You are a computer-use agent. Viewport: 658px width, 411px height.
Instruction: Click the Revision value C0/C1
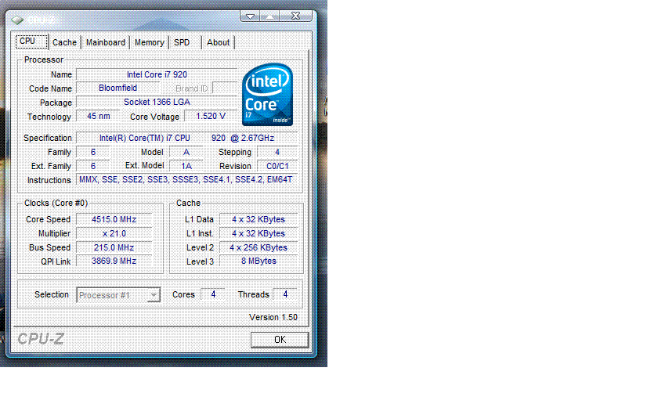277,166
